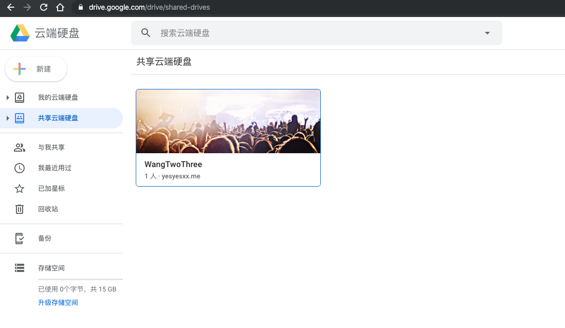
Task: Focus the 搜索云端硬盘 search field
Action: click(308, 33)
